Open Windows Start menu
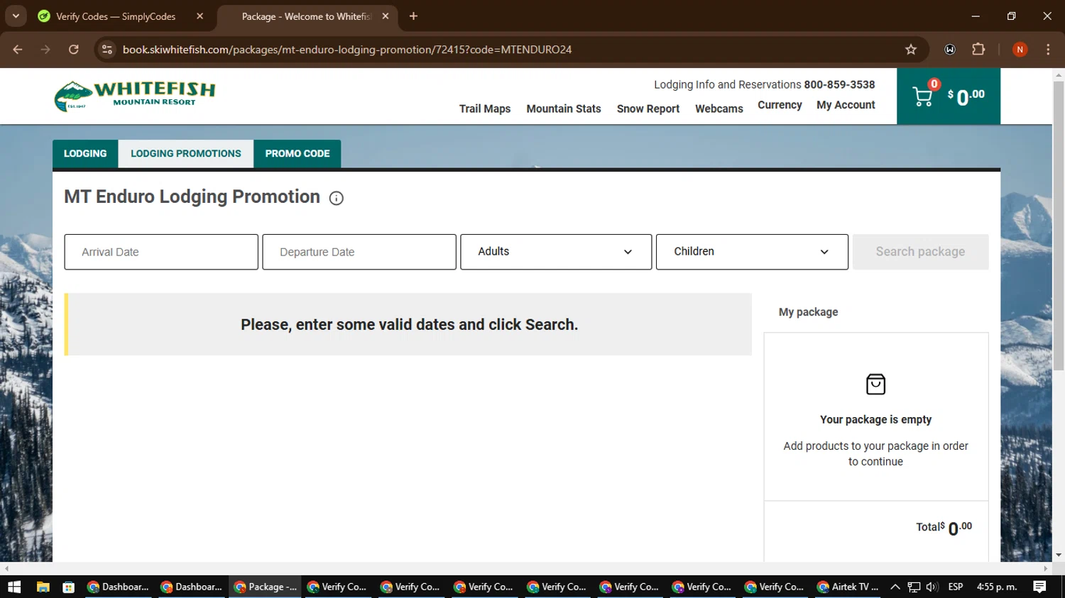 (14, 587)
